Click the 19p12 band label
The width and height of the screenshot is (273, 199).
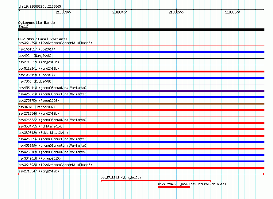point(23,26)
